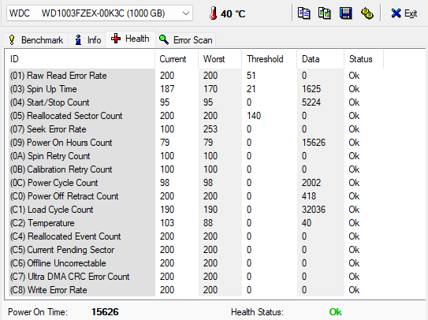Click the Status column header
428x320 pixels.
pos(364,59)
